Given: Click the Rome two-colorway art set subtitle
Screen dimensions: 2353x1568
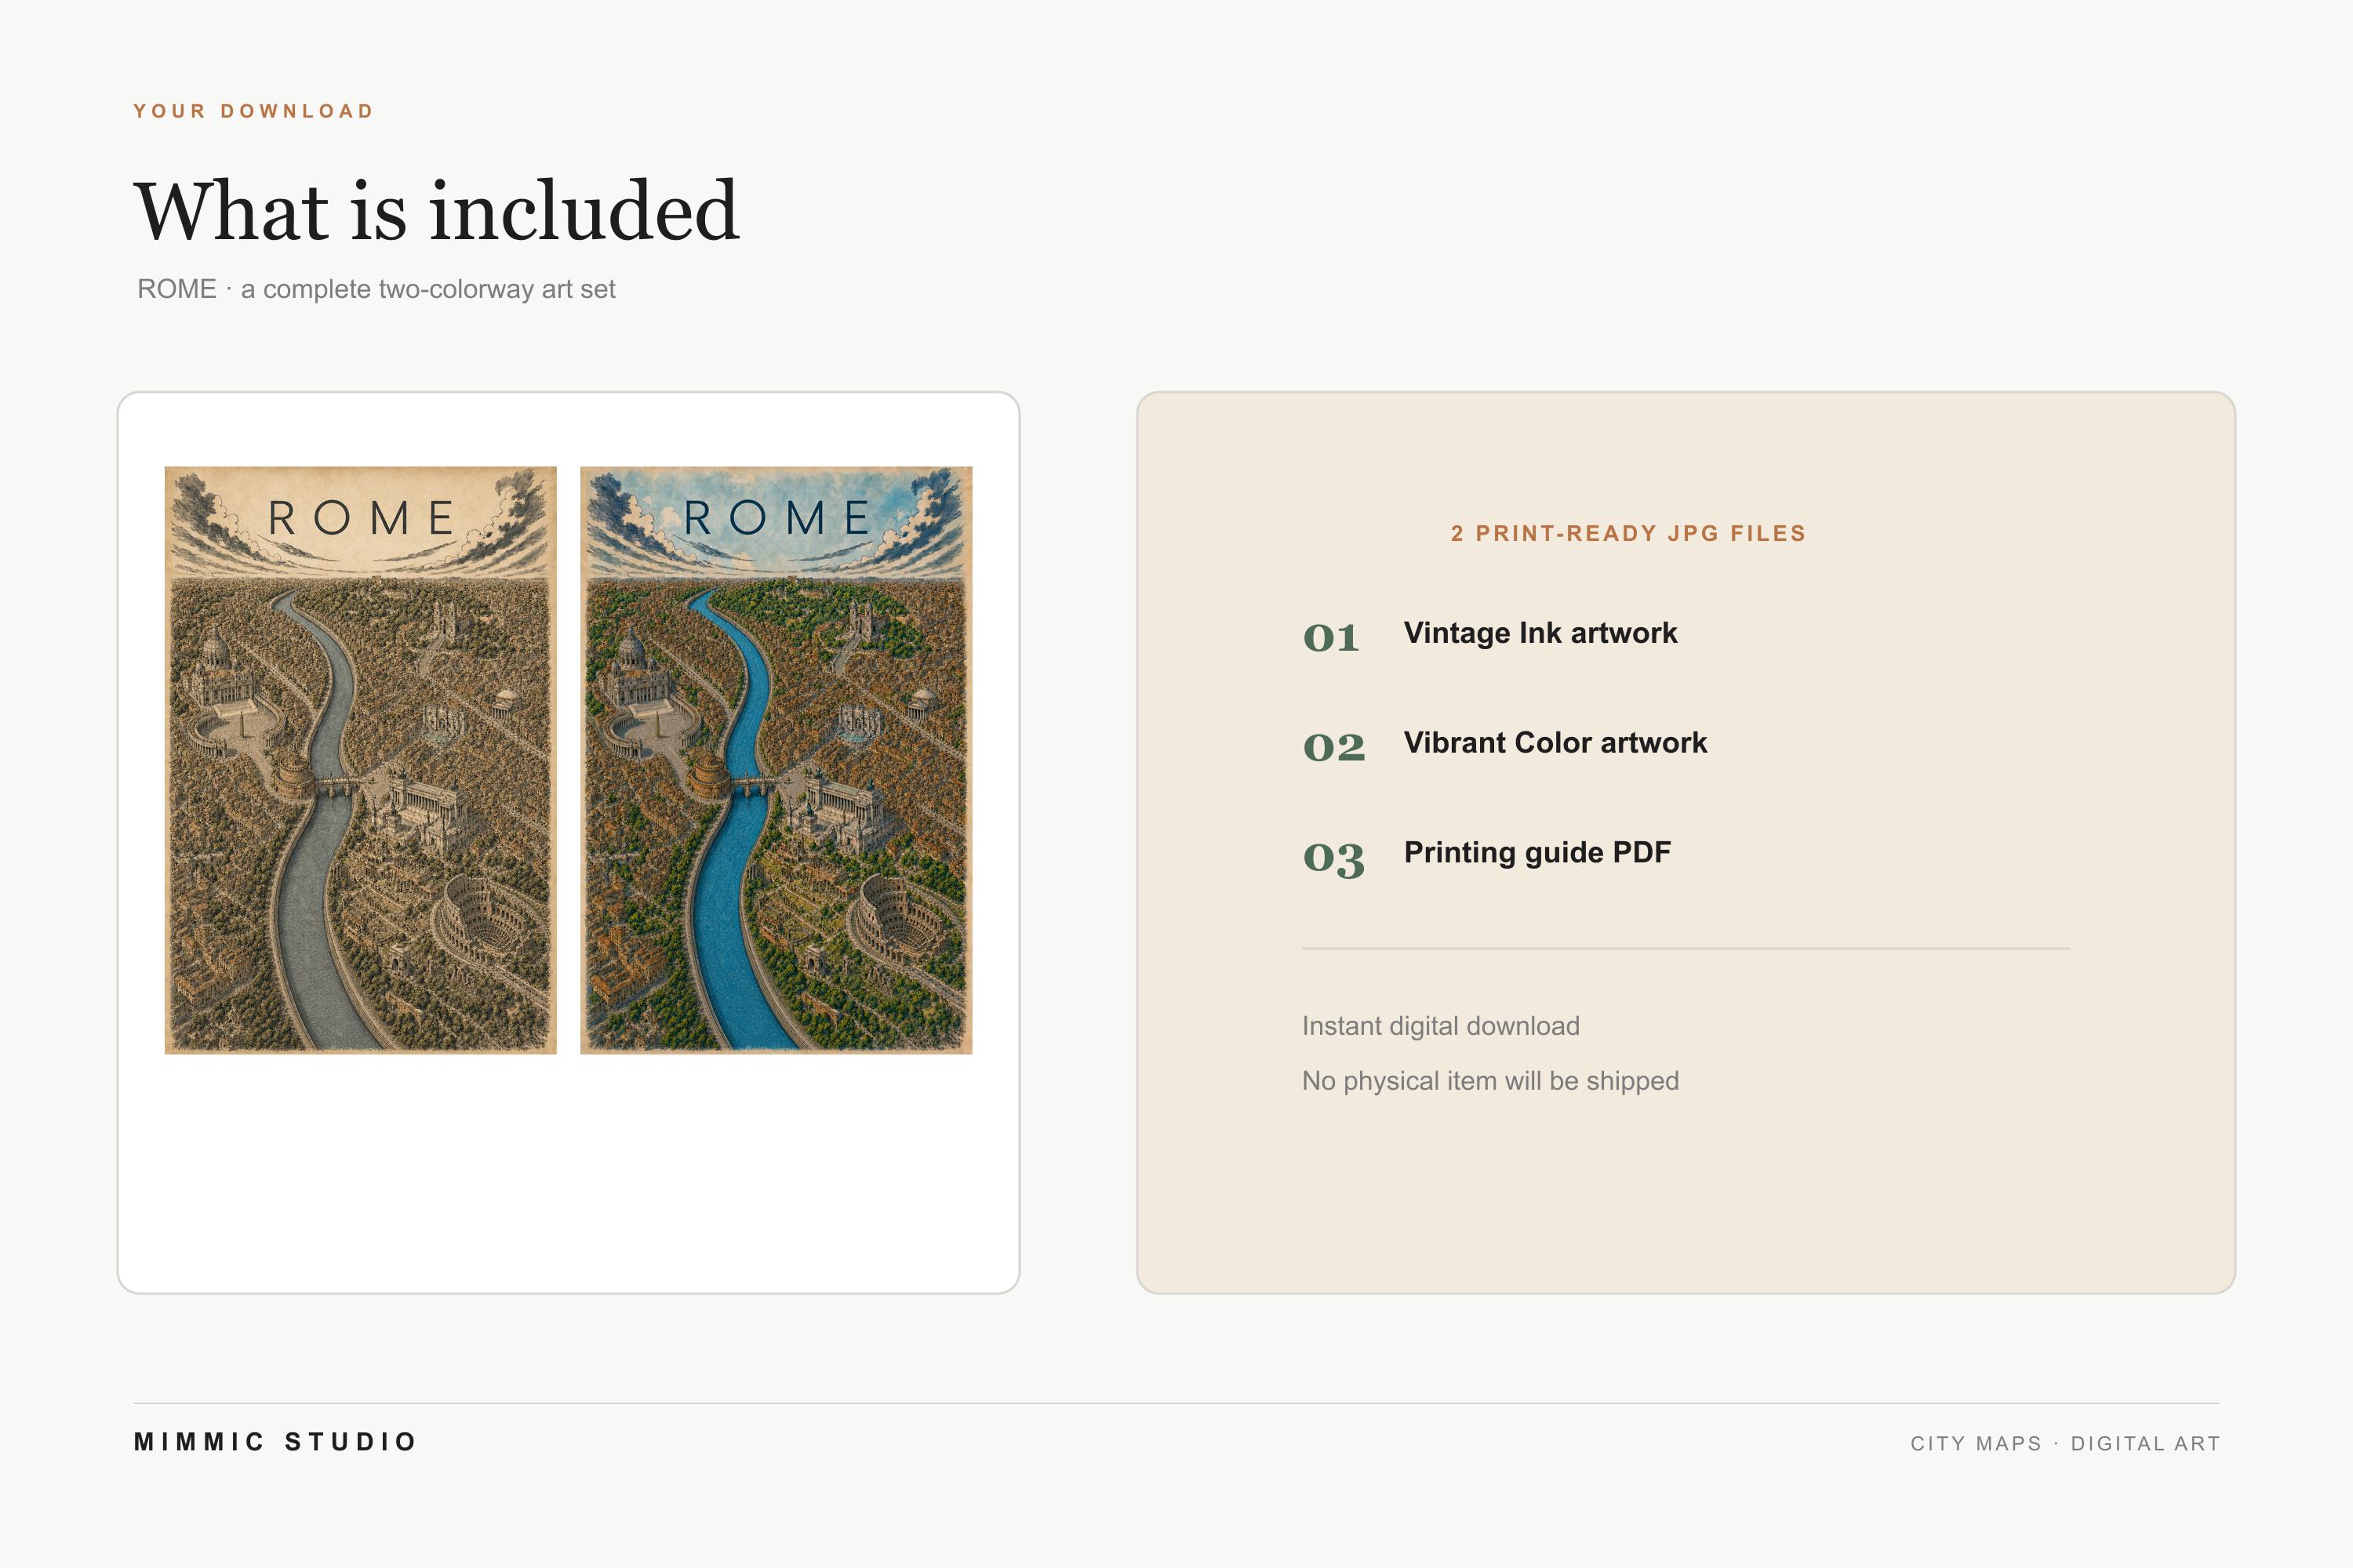Looking at the screenshot, I should click(376, 289).
